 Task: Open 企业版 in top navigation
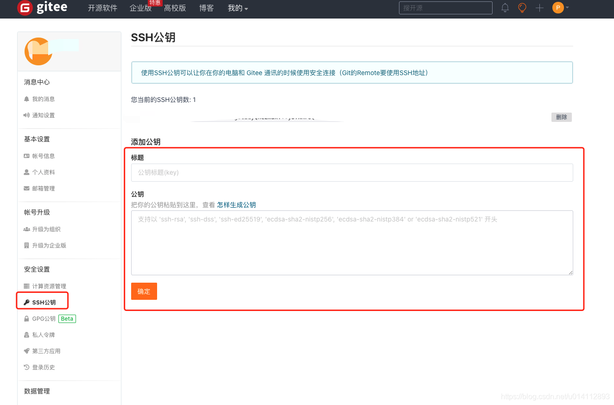(x=141, y=8)
